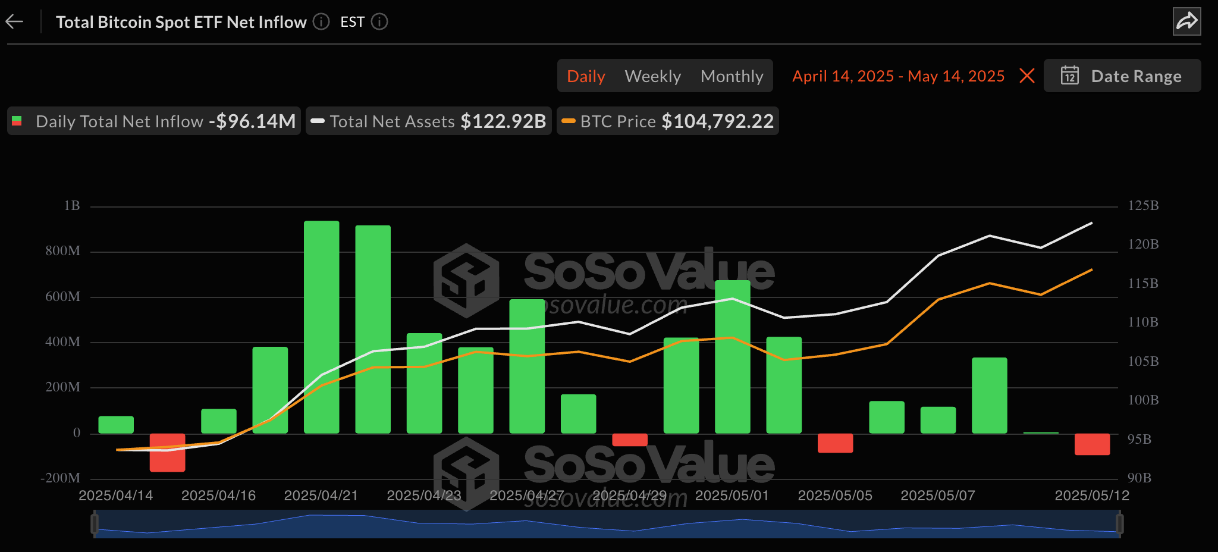Open info icon next to EST
1218x552 pixels.
[379, 22]
